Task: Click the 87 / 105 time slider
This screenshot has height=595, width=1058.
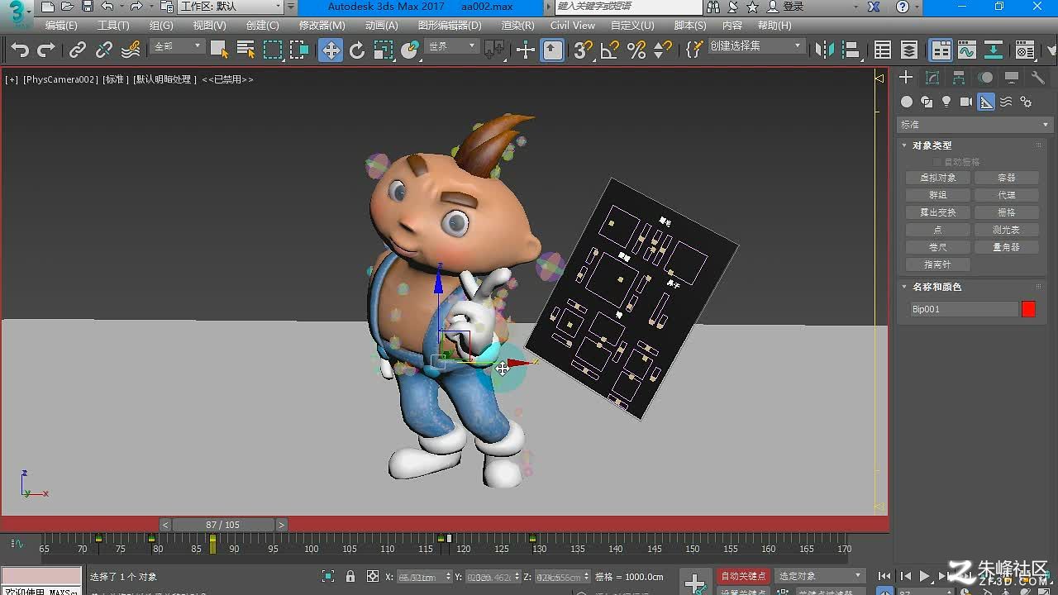Action: 223,525
